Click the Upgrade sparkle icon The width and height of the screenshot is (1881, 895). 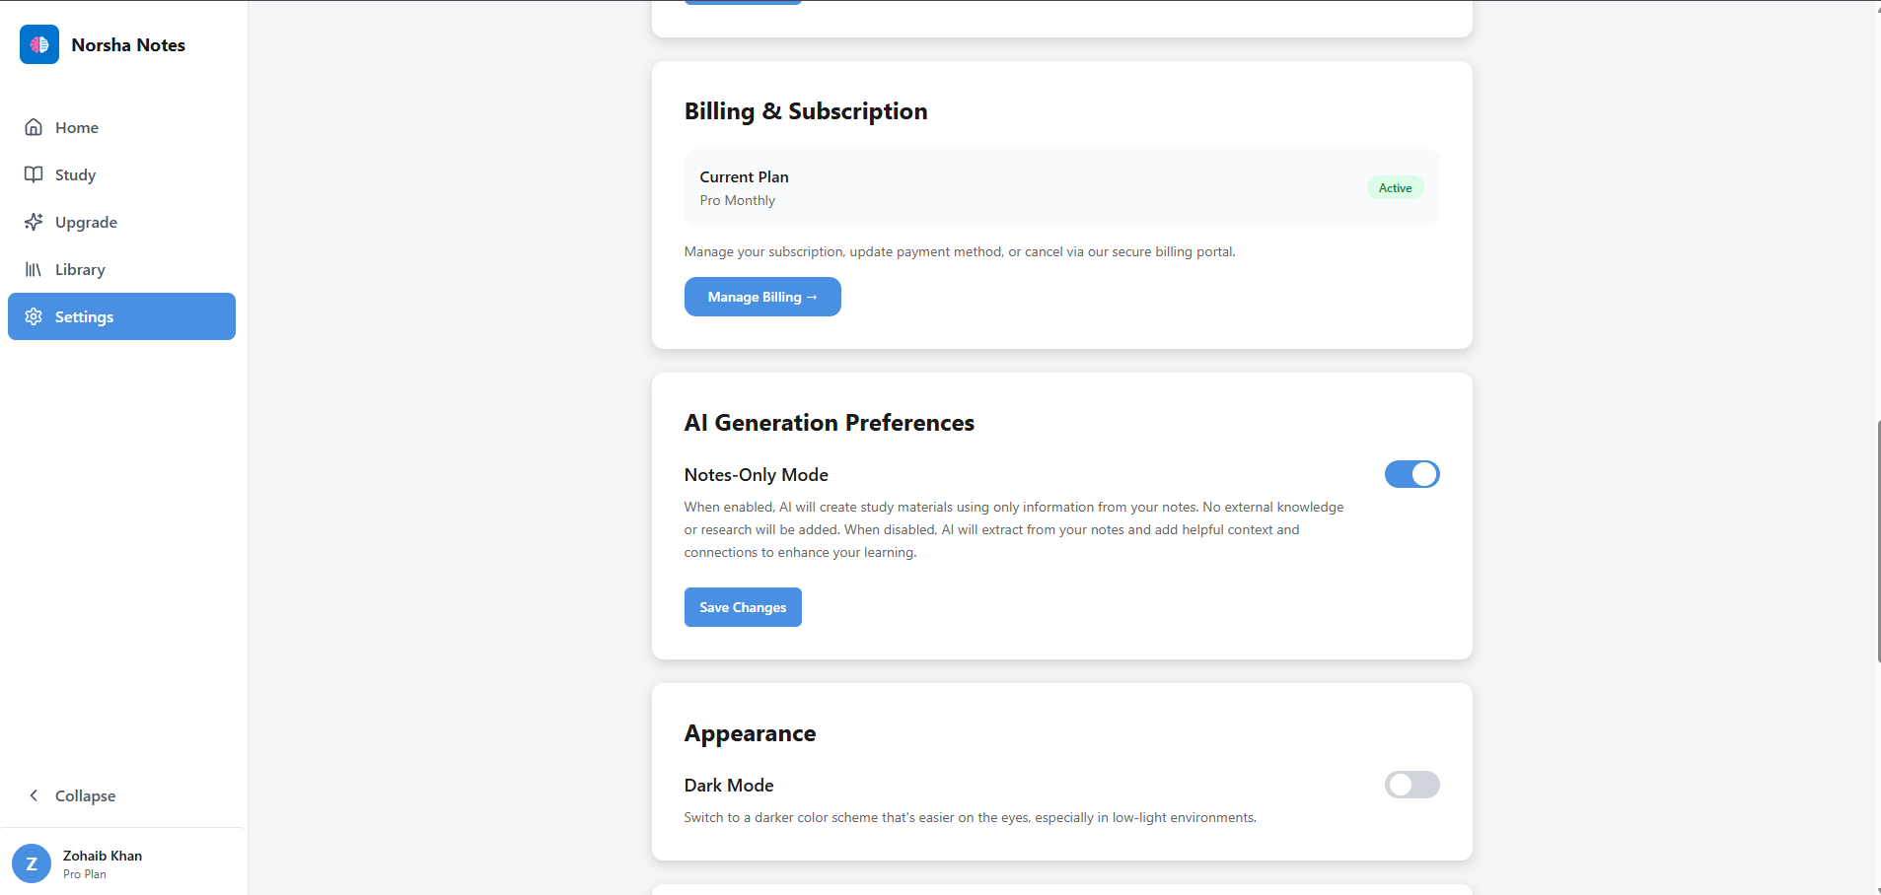click(34, 222)
